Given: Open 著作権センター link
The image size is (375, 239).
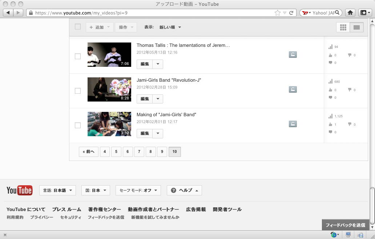Looking at the screenshot, I should tap(105, 209).
